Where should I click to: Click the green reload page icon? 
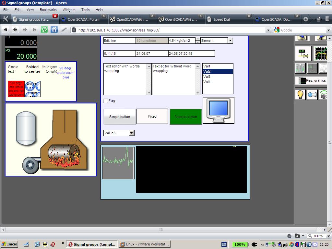44,30
